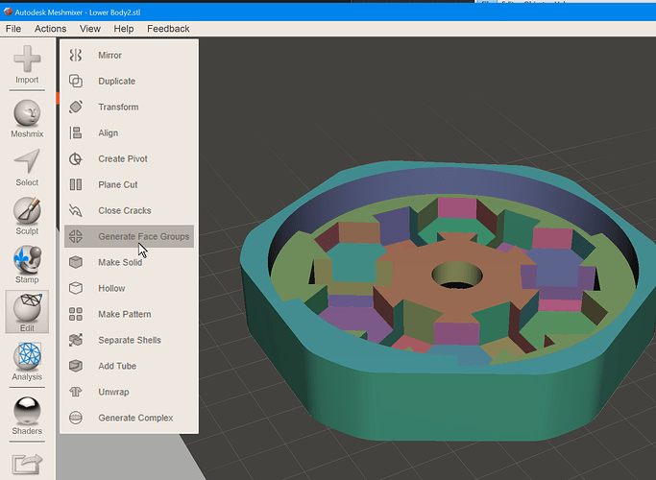Choose Generate Face Groups from Edit menu
The height and width of the screenshot is (480, 656).
(129, 236)
